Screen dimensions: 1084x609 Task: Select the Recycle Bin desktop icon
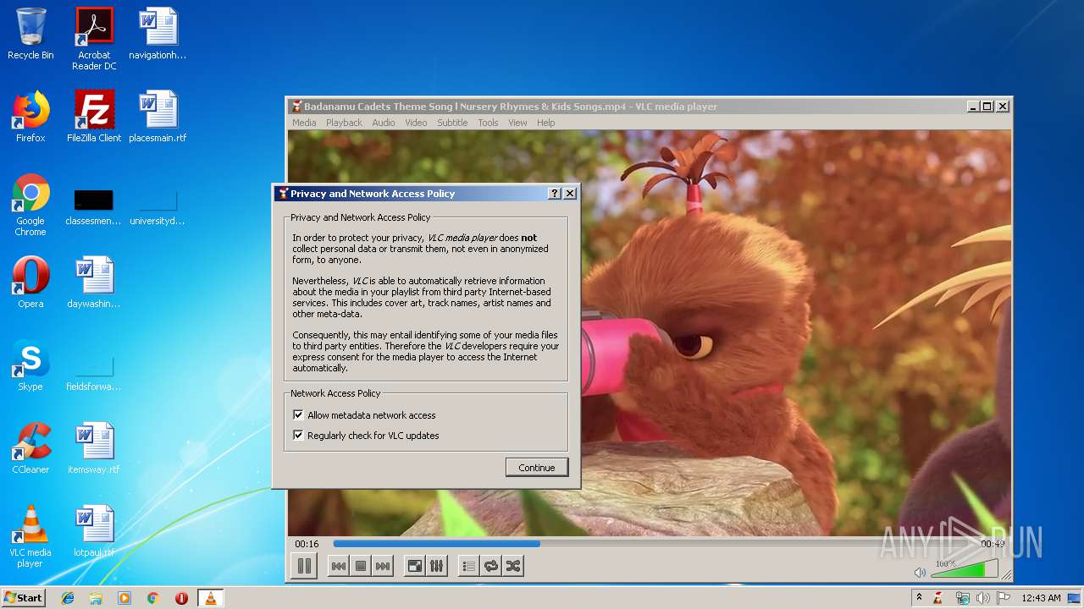(x=30, y=34)
